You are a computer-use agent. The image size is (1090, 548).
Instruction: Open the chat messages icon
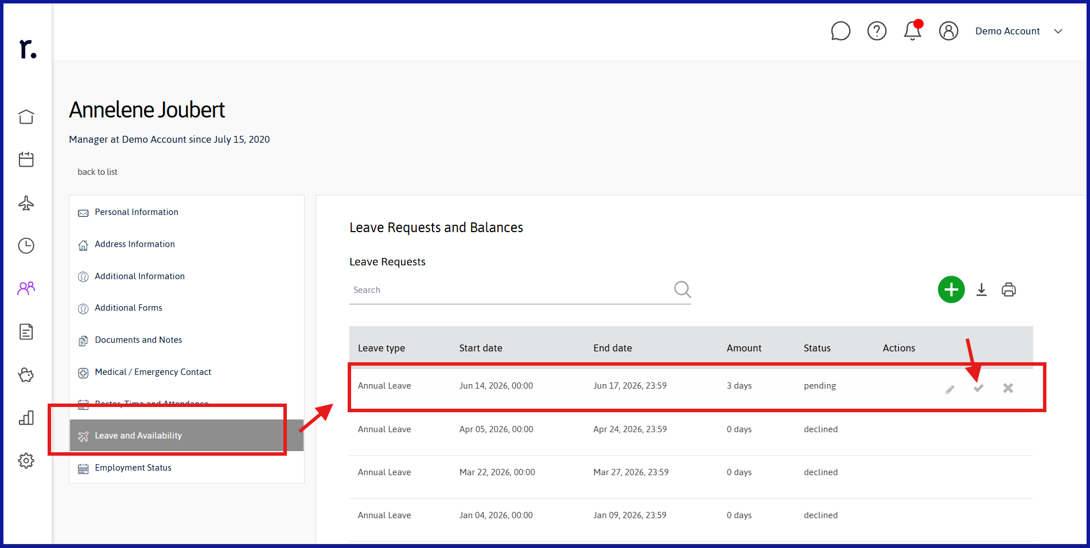coord(840,31)
